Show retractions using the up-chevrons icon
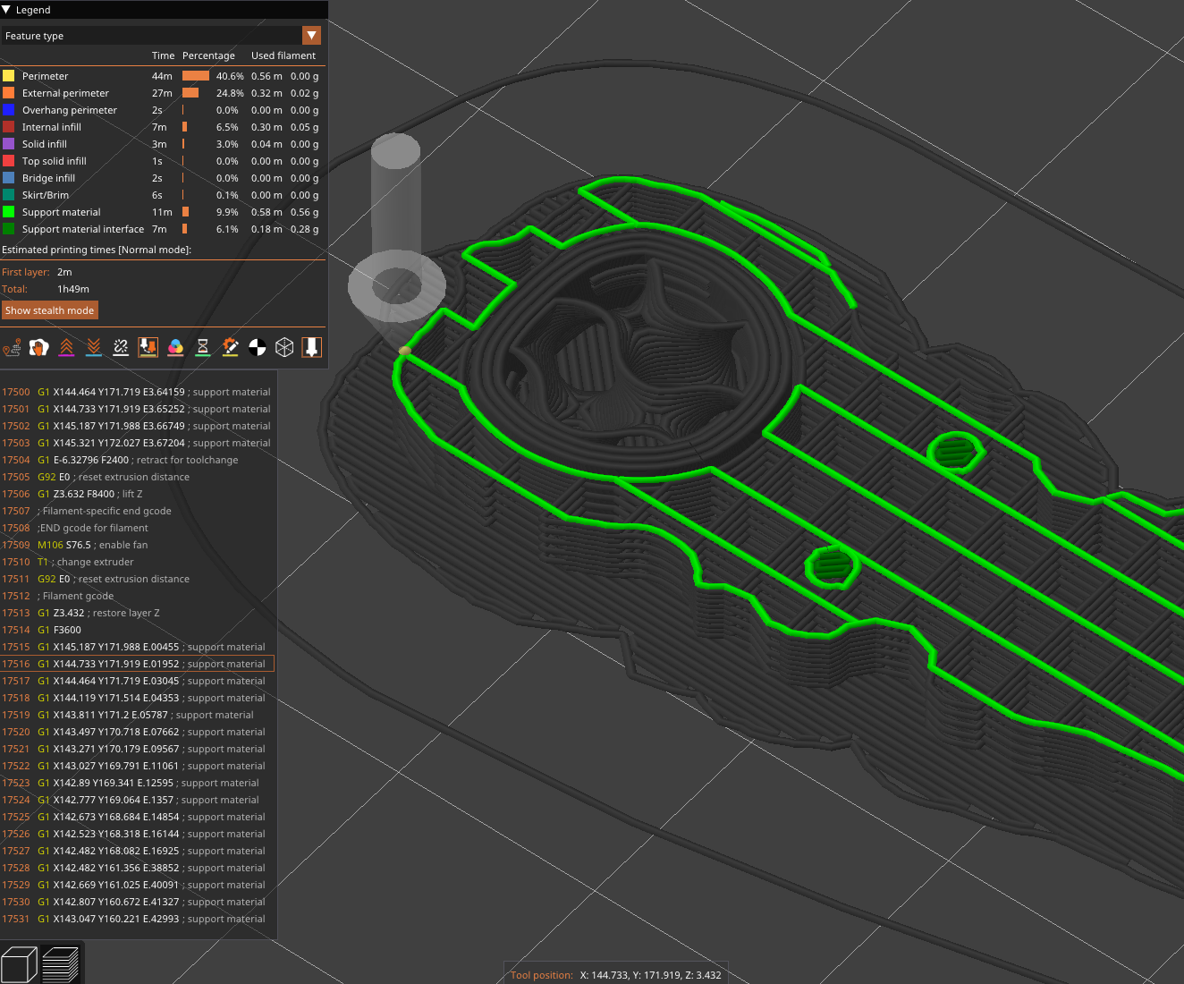 pyautogui.click(x=66, y=347)
